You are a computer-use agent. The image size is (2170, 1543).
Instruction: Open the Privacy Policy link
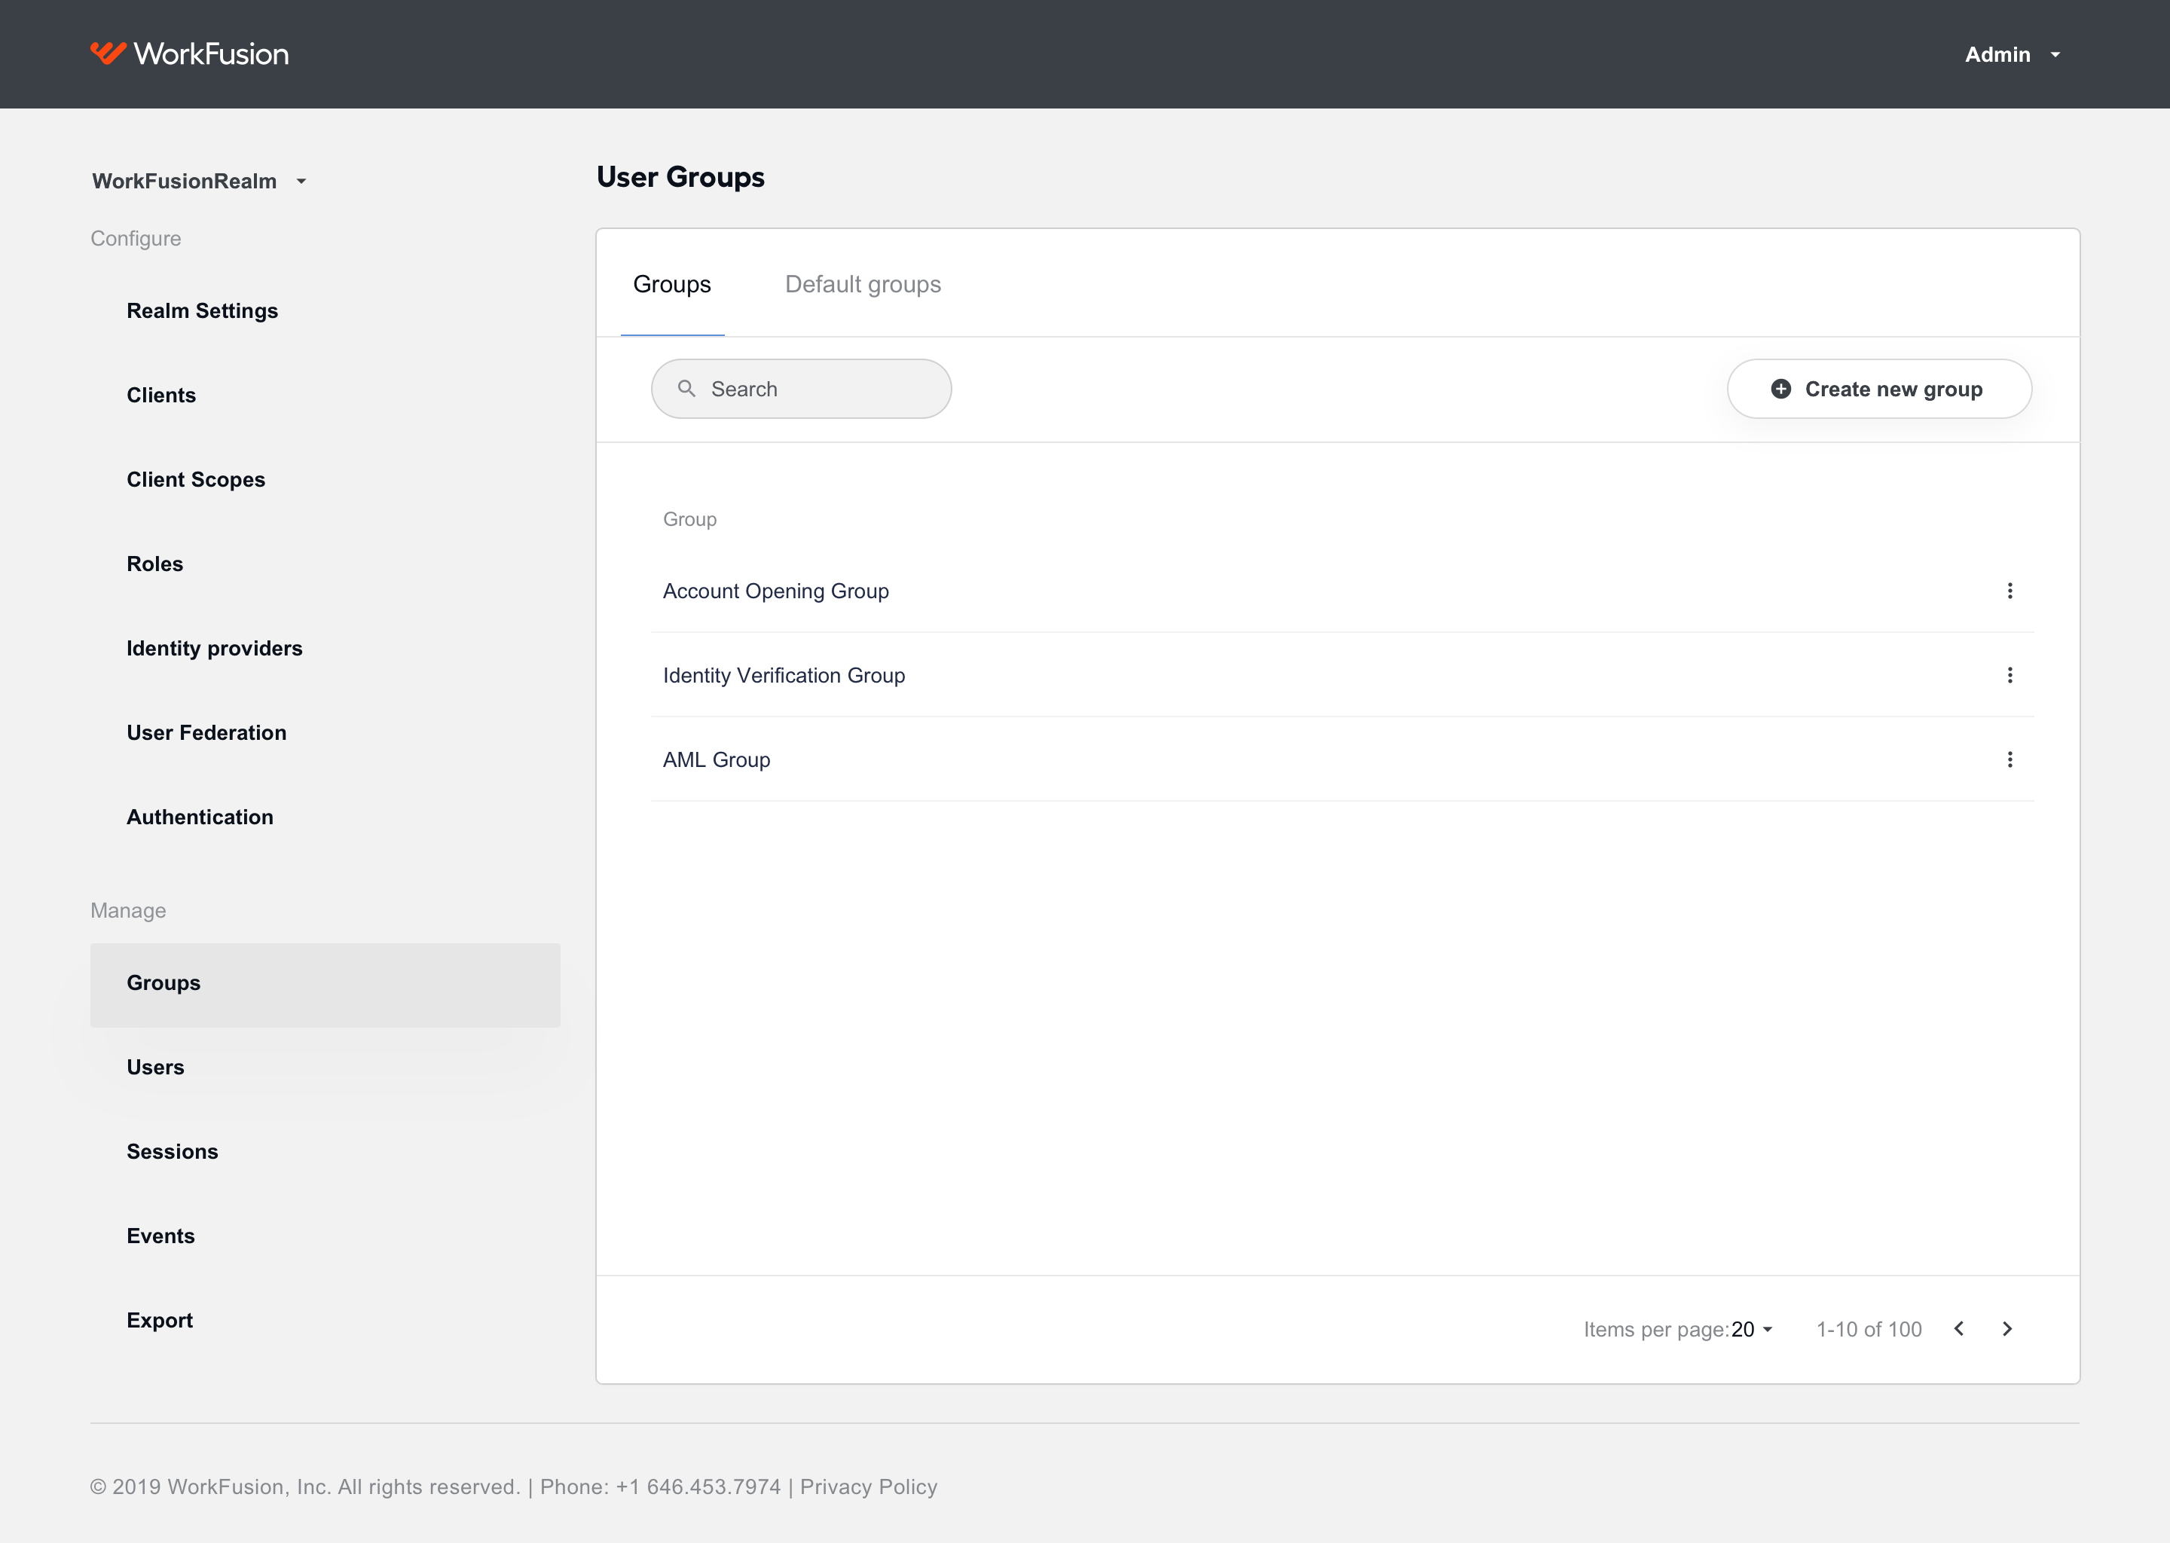[x=869, y=1487]
